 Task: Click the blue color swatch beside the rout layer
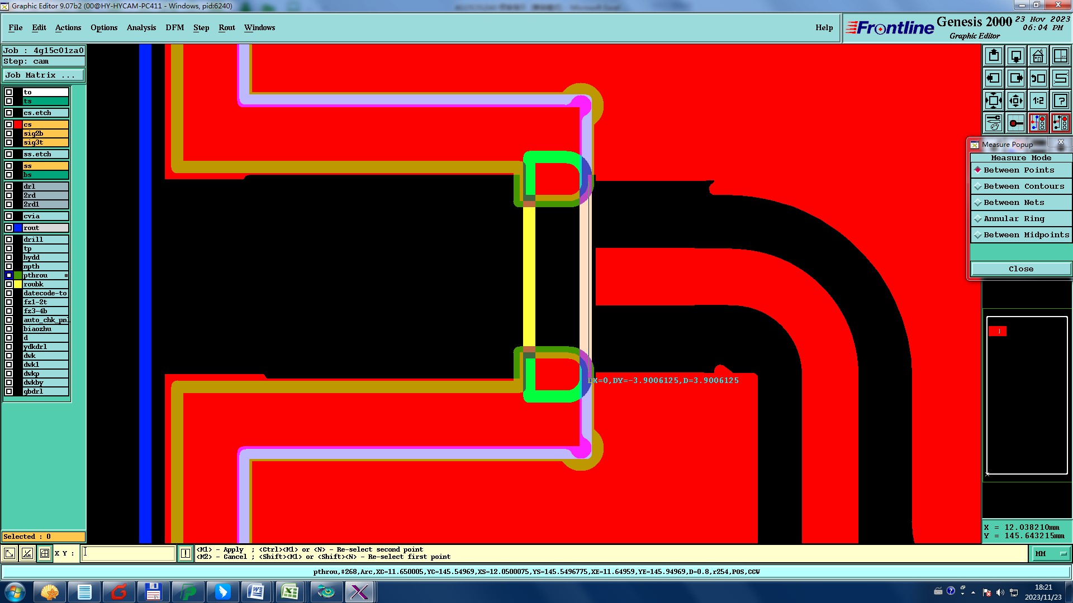pos(18,228)
